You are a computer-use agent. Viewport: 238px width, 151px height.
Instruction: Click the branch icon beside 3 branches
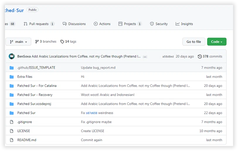[x=37, y=42]
